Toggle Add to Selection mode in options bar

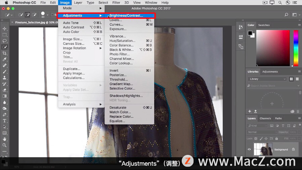pyautogui.click(x=27, y=15)
